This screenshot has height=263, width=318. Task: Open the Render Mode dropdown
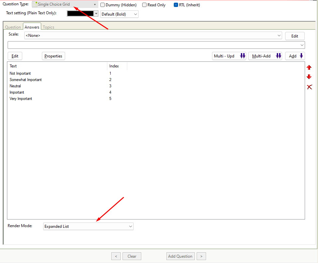pos(130,226)
